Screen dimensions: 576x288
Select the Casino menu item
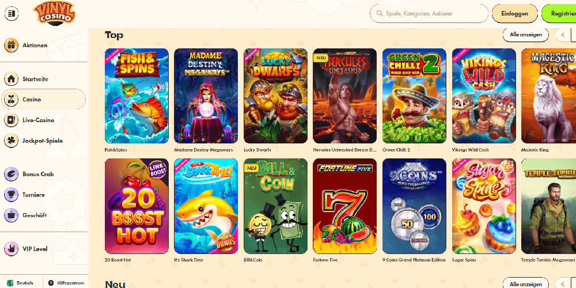(43, 100)
